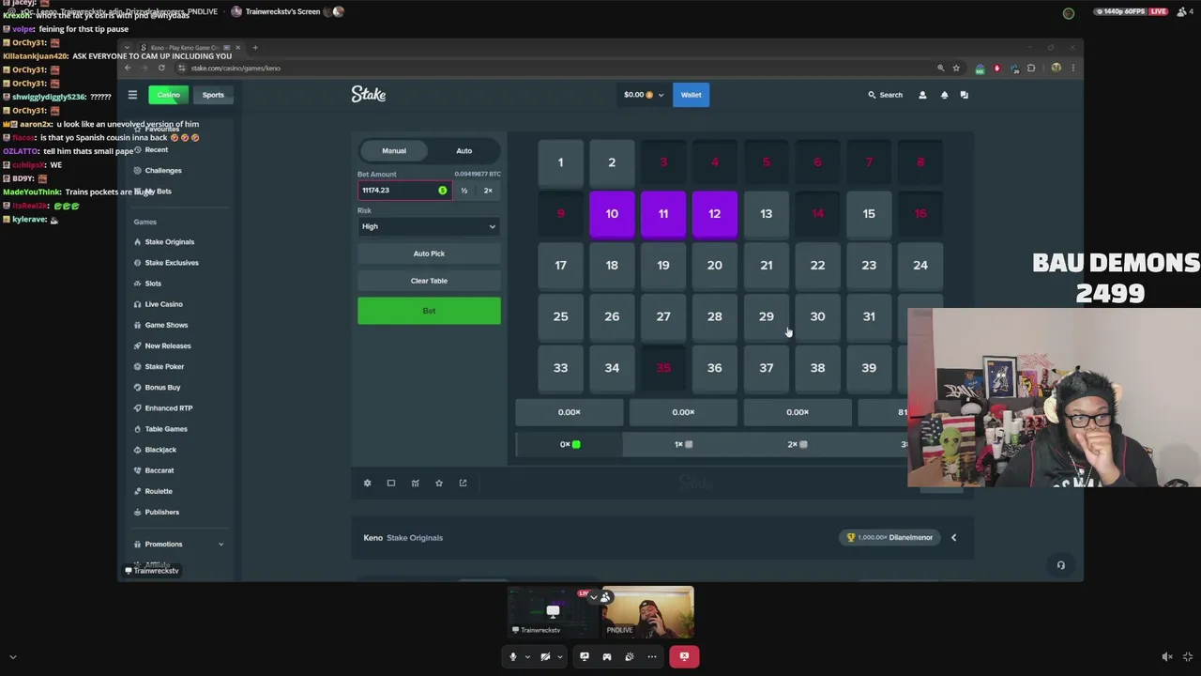
Task: Mute the Discord microphone
Action: pos(512,656)
